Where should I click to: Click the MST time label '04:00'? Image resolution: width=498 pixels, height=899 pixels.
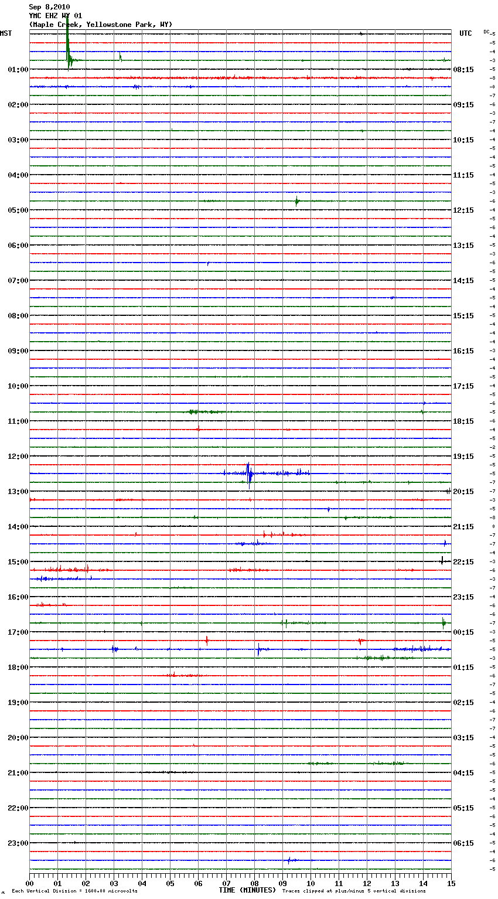[x=18, y=175]
